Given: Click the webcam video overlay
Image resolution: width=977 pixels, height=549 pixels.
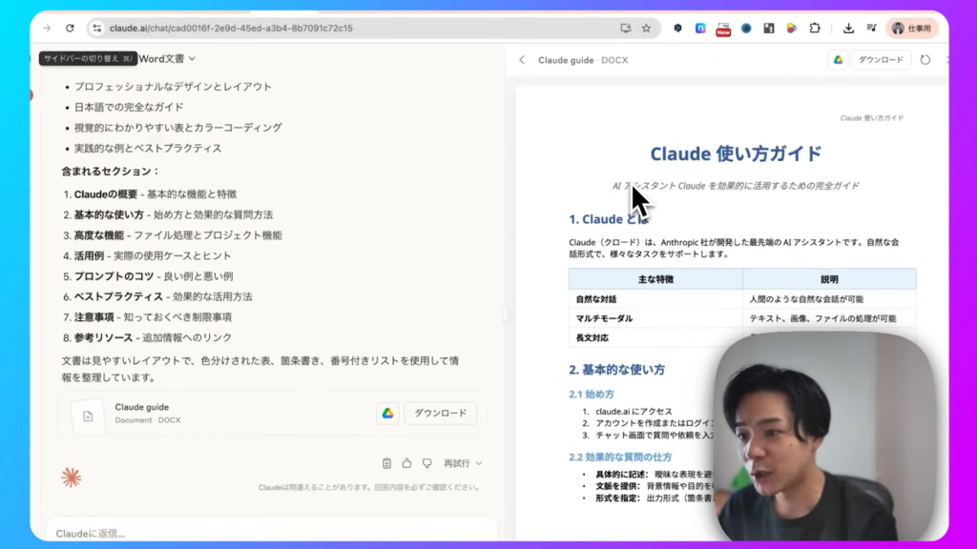Looking at the screenshot, I should coord(823,437).
